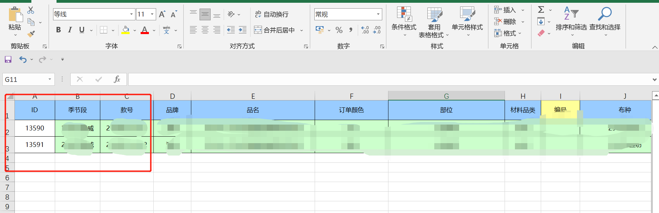
Task: Save the workbook from the quick access toolbar
Action: click(8, 60)
